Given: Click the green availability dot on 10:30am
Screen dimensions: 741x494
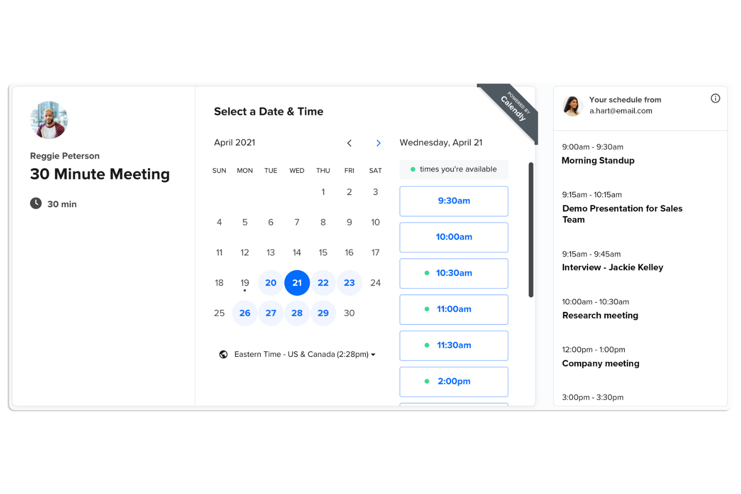Looking at the screenshot, I should coord(427,273).
